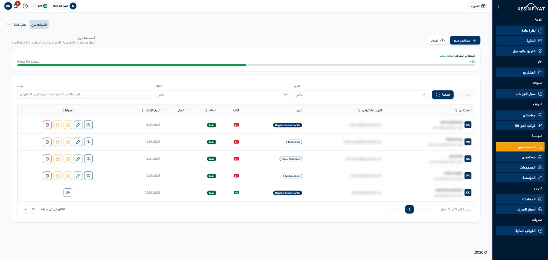The width and height of the screenshot is (548, 260).
Task: Open موافقاتي sidebar item
Action: click(x=520, y=115)
